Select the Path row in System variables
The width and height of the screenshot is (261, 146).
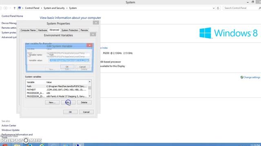tap(57, 86)
